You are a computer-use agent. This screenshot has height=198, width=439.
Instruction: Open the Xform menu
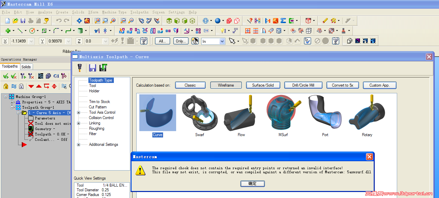[x=93, y=12]
